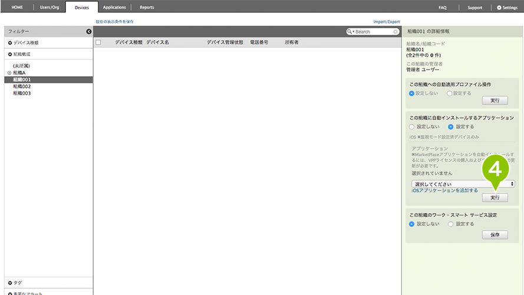524x295 pixels.
Task: Select 設定する for auto-apply profile
Action: click(x=450, y=93)
